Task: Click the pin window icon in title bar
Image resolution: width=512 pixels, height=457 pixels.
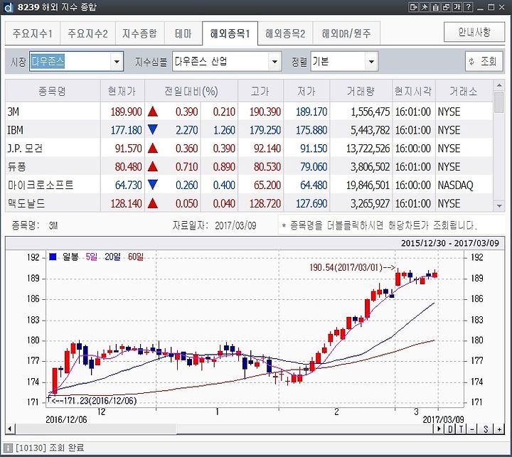Action: pos(424,7)
